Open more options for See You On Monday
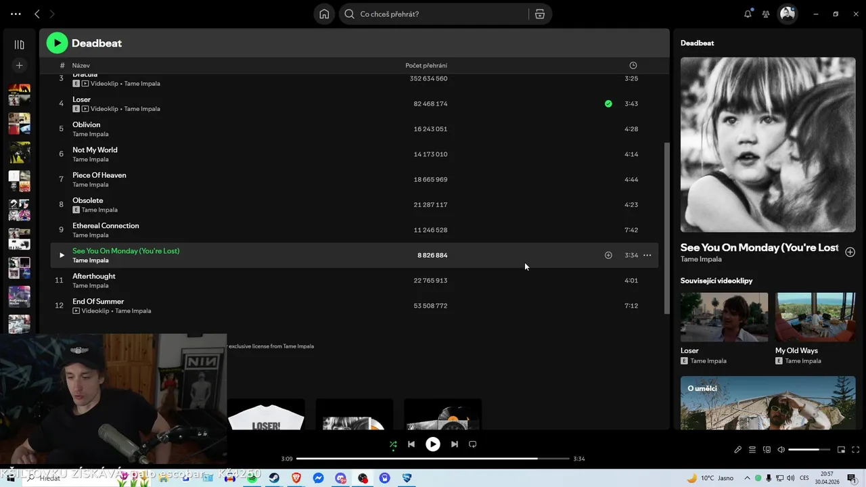The height and width of the screenshot is (487, 866). [647, 255]
